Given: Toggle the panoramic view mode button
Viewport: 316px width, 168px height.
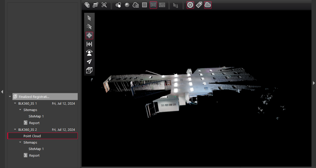Looking at the screenshot, I should click(153, 5).
